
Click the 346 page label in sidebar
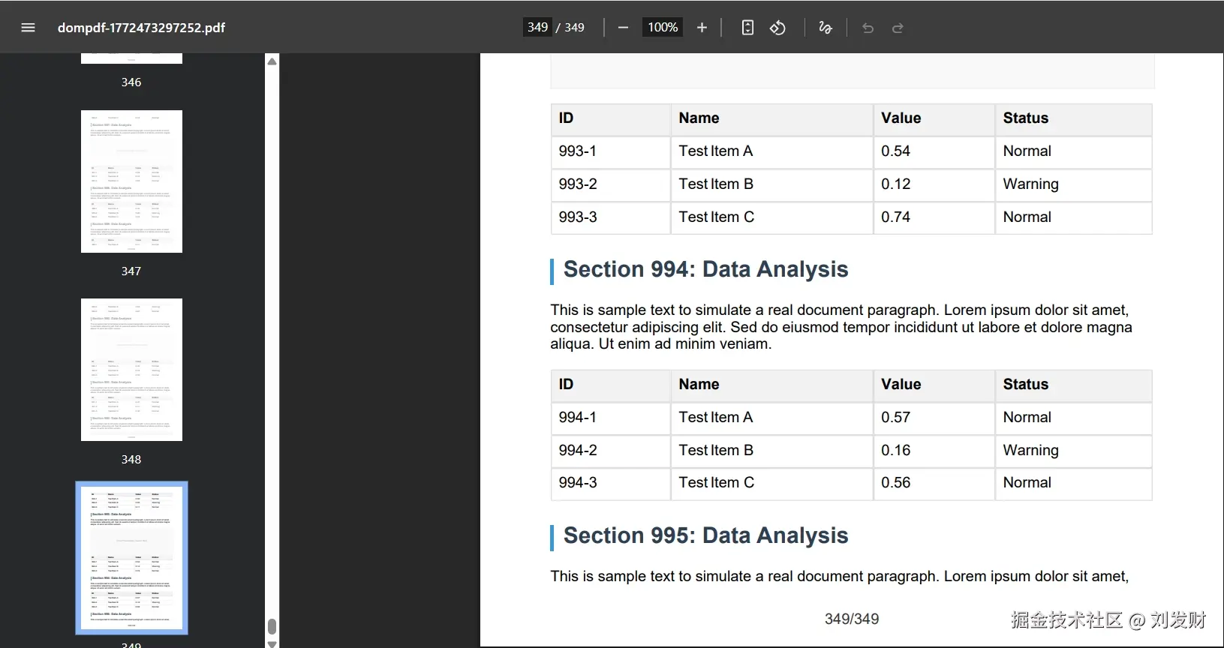click(x=131, y=82)
